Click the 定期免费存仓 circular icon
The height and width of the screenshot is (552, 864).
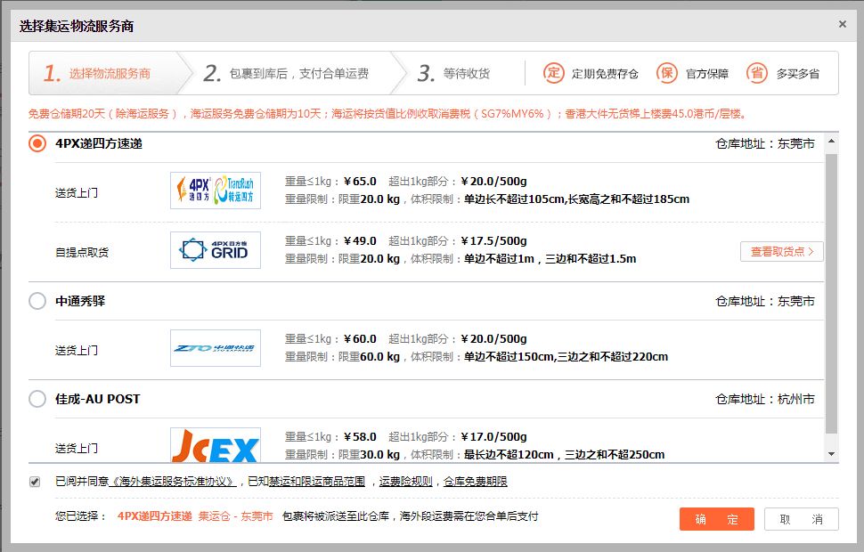553,74
